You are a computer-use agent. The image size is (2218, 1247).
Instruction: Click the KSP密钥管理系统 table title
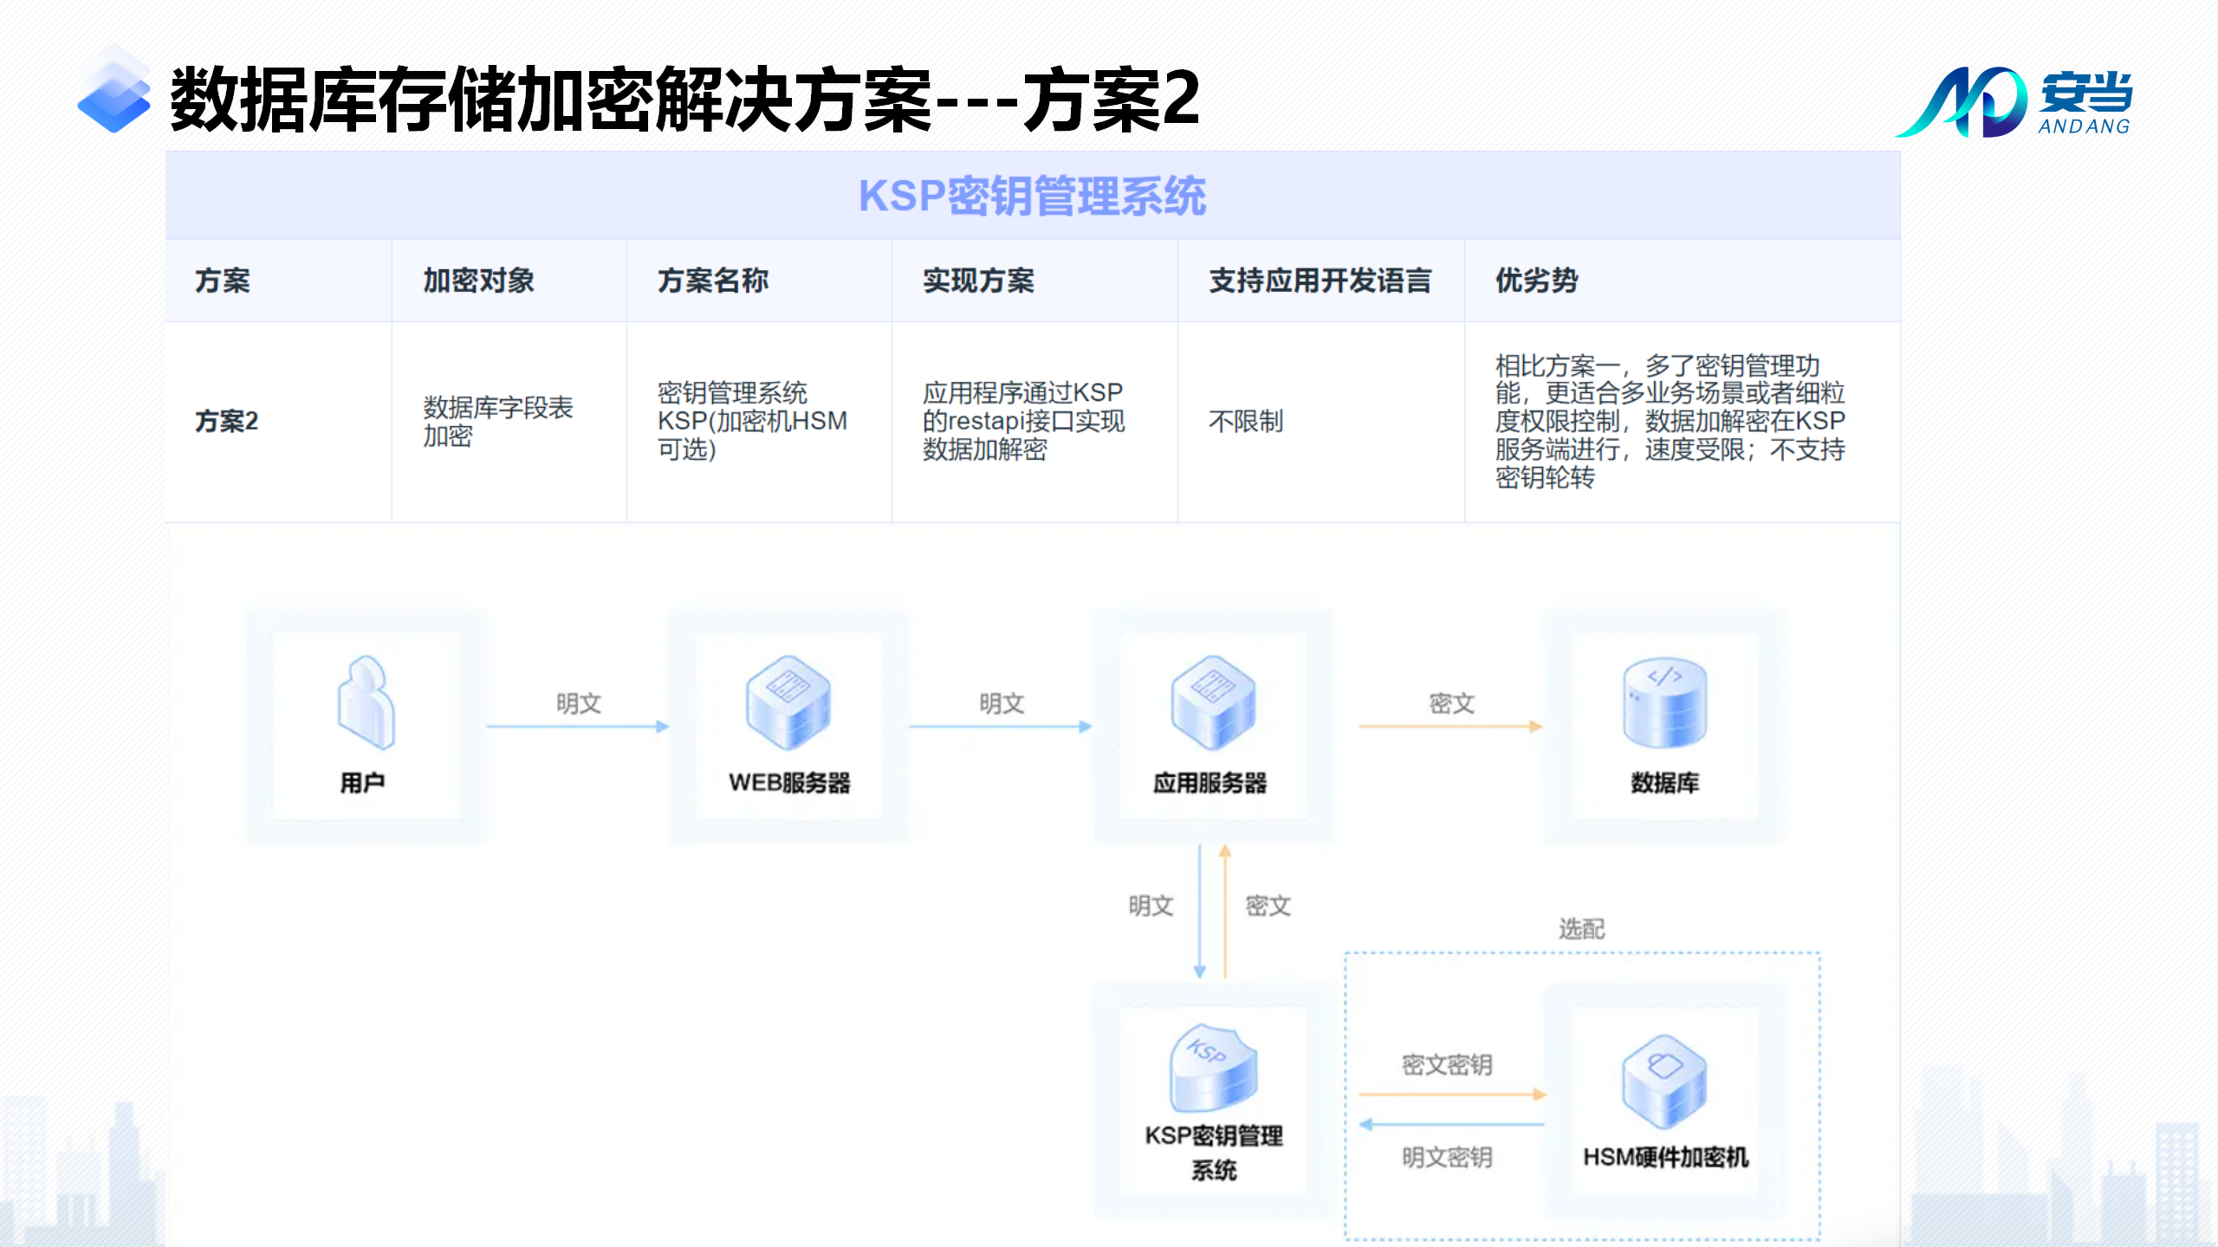pos(1032,196)
